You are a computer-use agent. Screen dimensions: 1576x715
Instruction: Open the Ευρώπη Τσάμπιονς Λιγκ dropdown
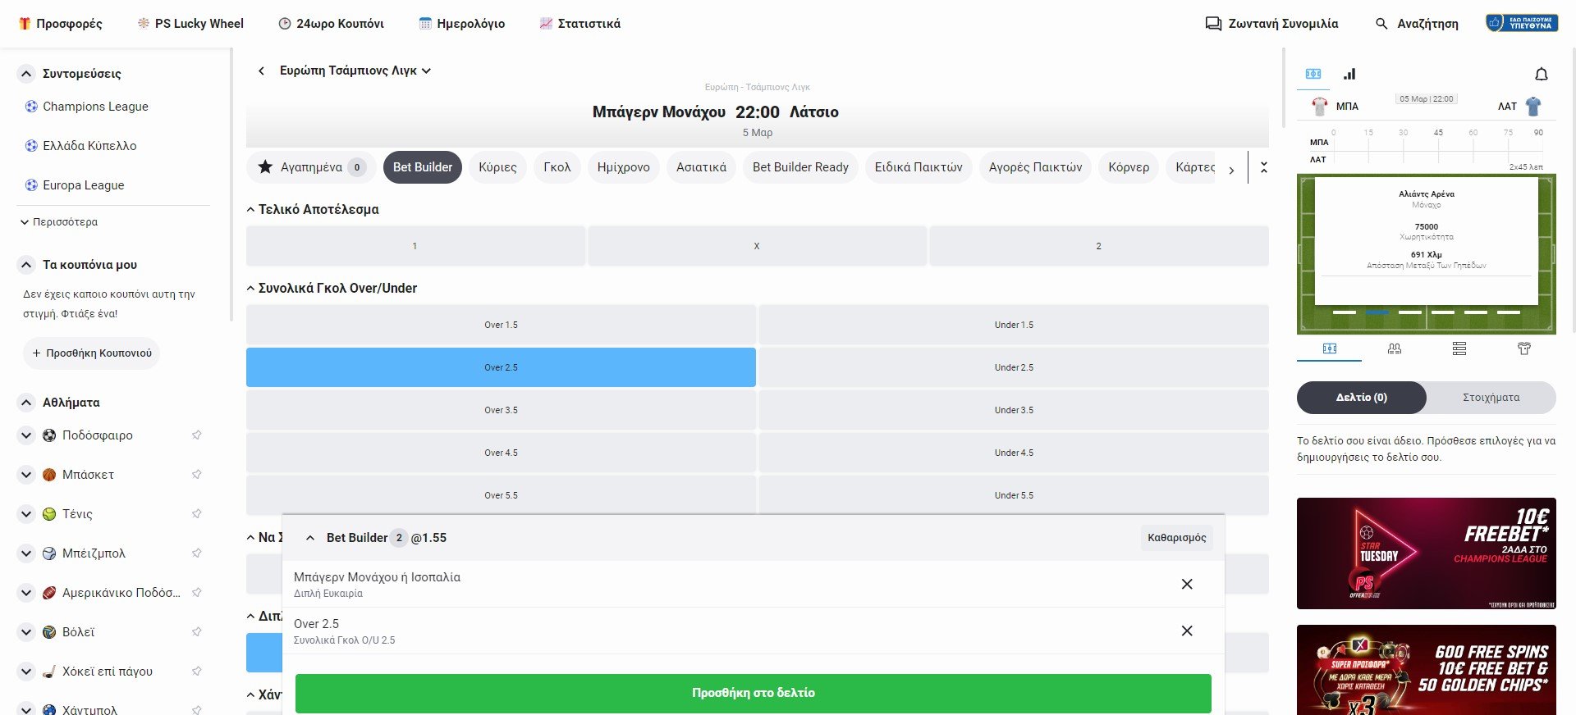355,71
